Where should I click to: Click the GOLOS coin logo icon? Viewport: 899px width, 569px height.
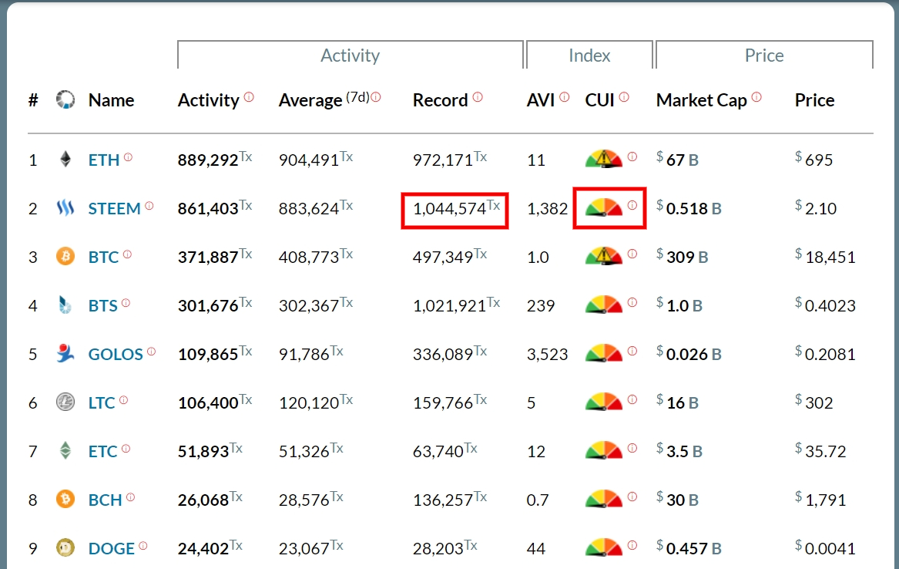coord(65,353)
